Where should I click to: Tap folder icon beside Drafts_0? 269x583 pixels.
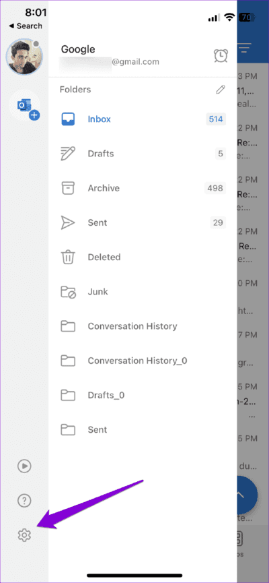pyautogui.click(x=67, y=395)
